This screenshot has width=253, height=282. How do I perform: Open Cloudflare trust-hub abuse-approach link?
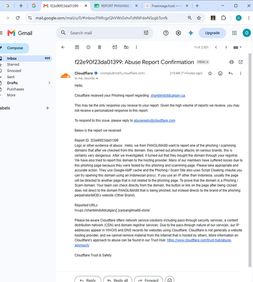point(199,240)
